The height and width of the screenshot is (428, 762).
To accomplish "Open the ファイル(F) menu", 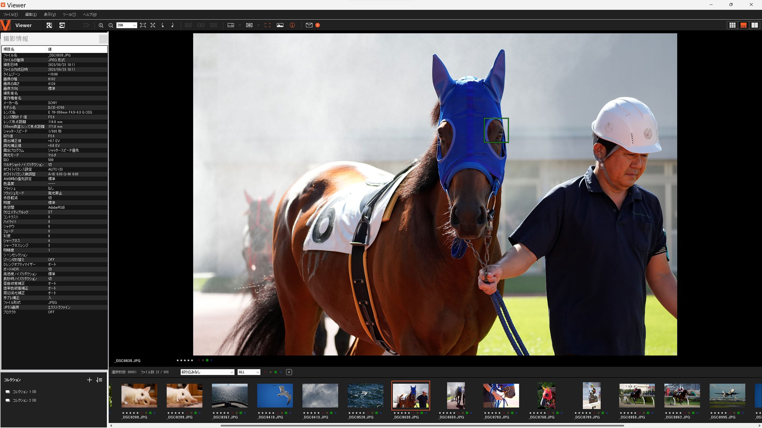I will [10, 14].
